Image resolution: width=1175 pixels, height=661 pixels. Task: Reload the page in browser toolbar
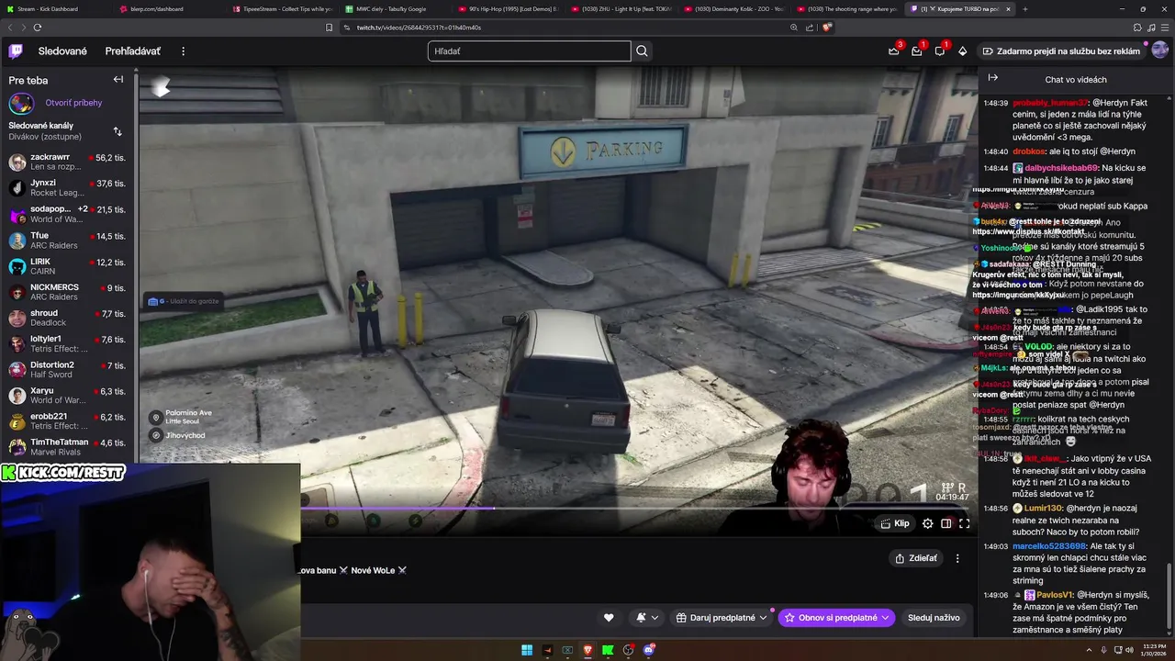coord(38,28)
